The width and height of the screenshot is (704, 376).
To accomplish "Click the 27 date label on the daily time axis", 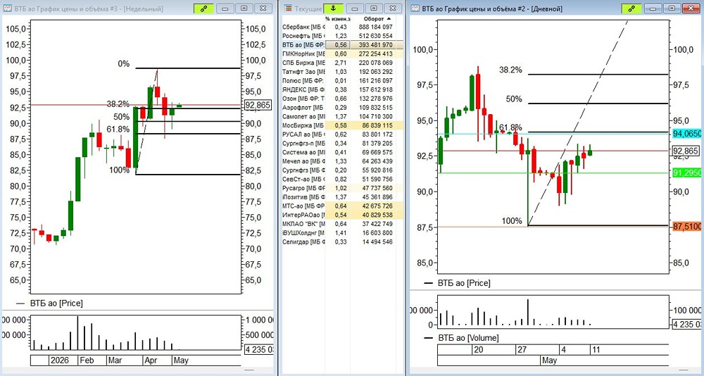I will [x=521, y=350].
